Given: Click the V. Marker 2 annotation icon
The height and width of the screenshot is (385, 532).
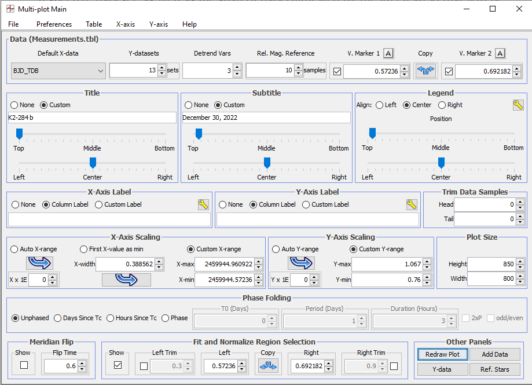Looking at the screenshot, I should (500, 53).
